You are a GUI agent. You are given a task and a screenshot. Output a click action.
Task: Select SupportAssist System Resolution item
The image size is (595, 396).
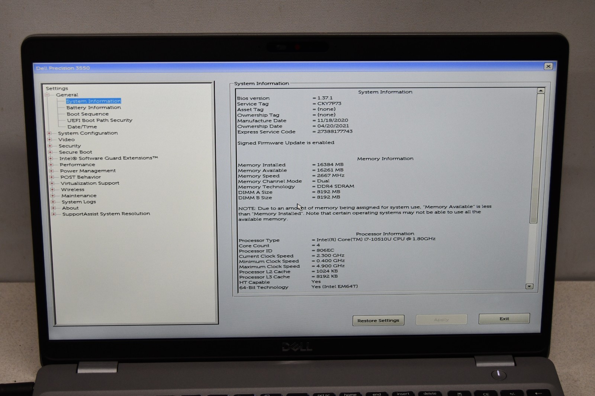coord(106,214)
